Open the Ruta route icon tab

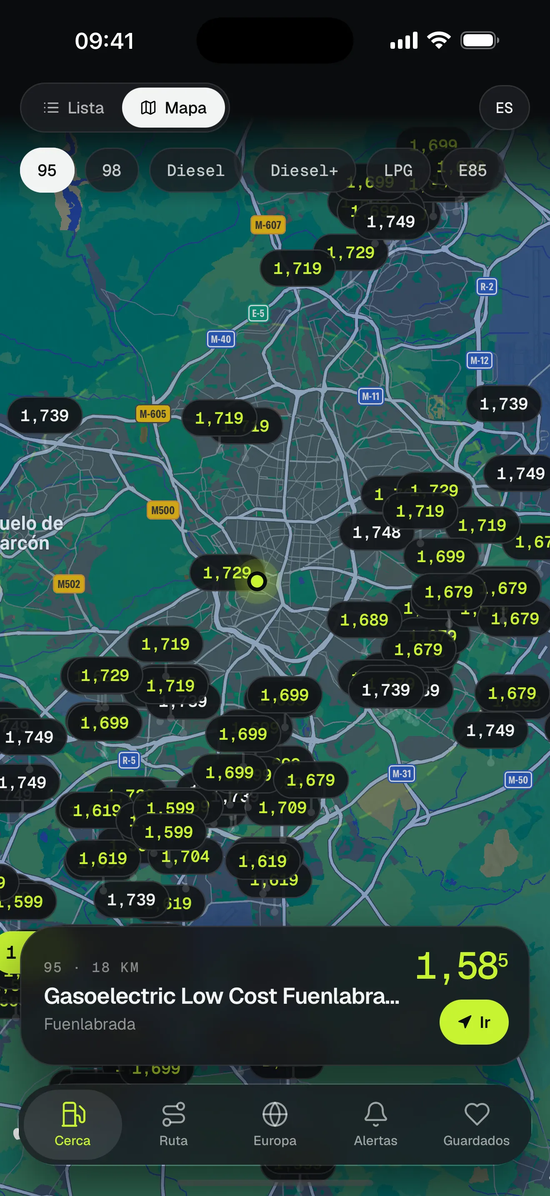point(173,1124)
